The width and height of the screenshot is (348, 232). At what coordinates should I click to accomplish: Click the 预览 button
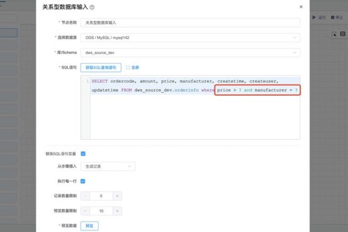click(x=89, y=226)
